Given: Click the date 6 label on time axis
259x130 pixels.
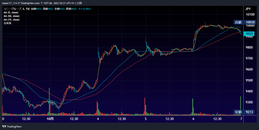Looking at the screenshot, I should (x=193, y=119).
